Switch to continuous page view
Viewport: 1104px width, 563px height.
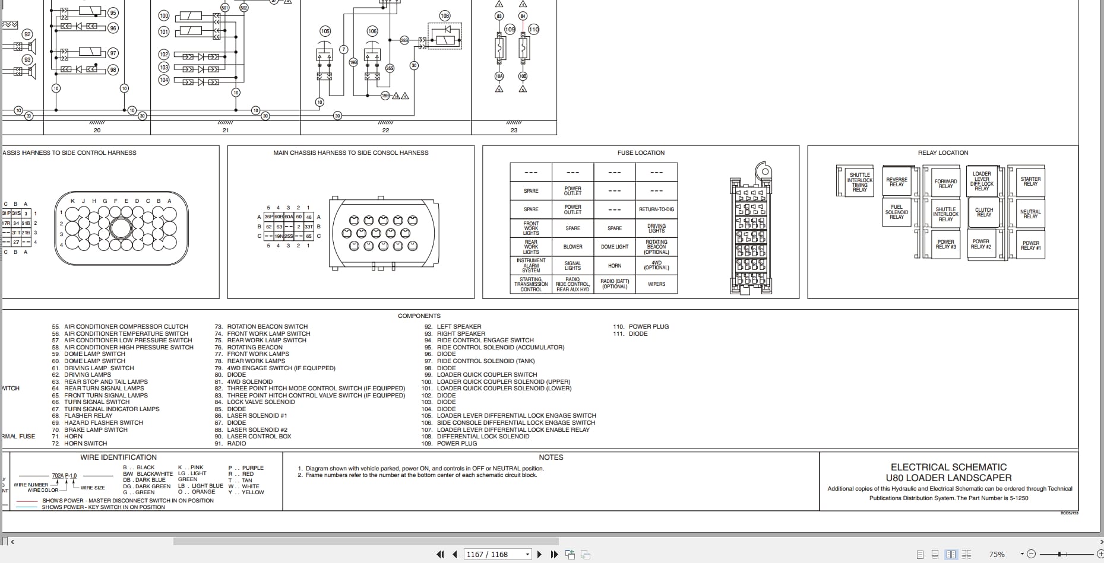coord(935,554)
